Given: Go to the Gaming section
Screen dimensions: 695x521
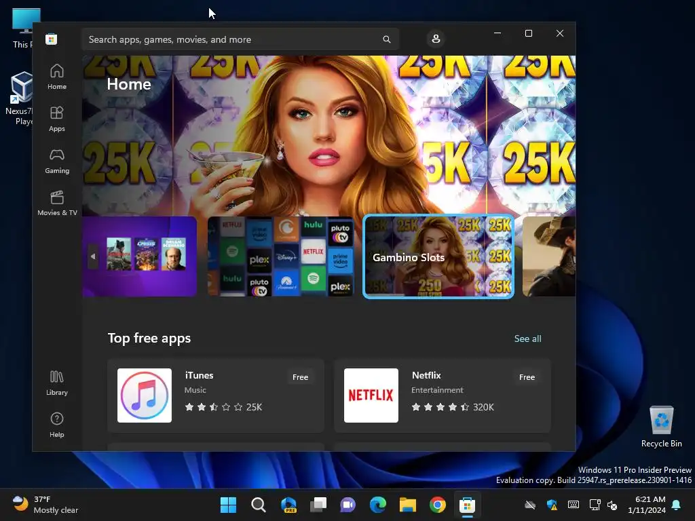Looking at the screenshot, I should click(57, 161).
